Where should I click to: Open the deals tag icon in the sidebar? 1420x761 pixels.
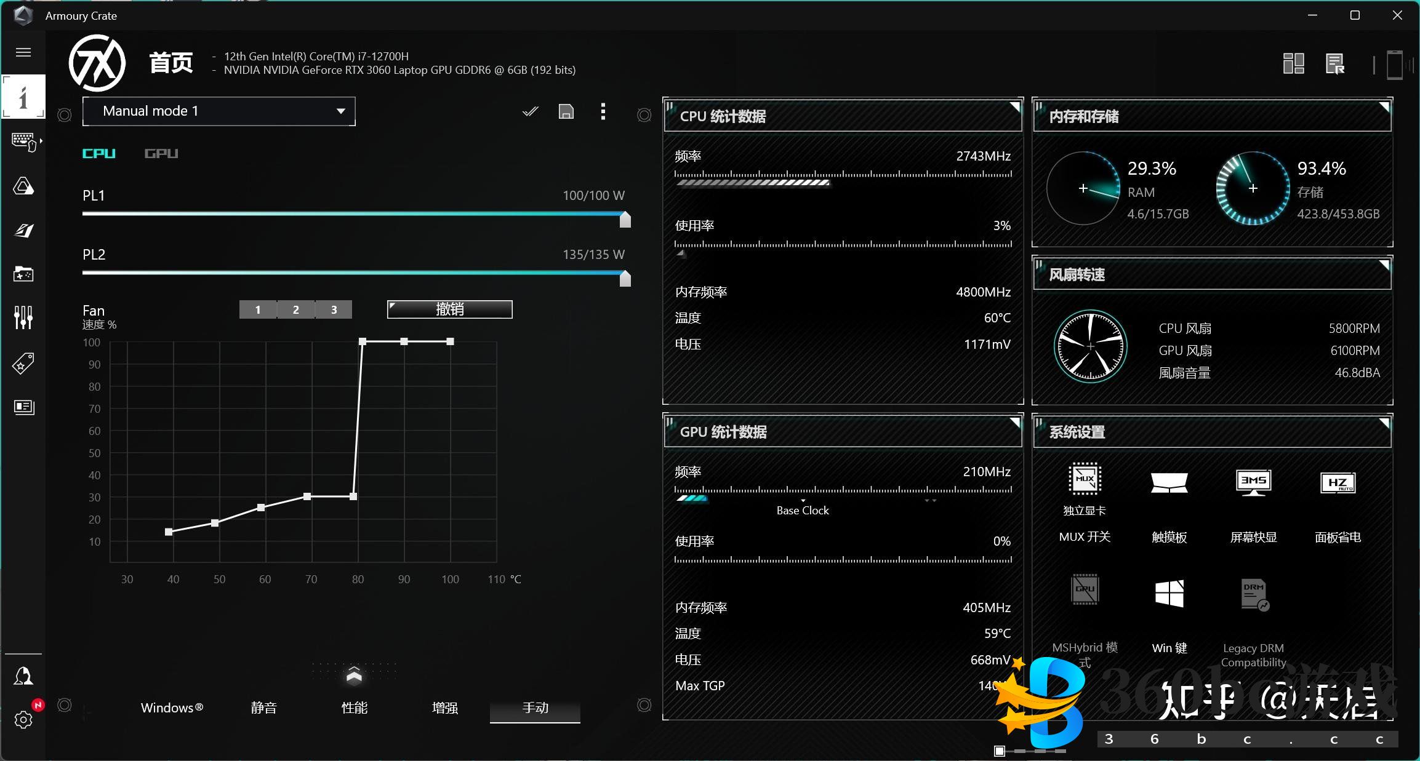(x=23, y=364)
